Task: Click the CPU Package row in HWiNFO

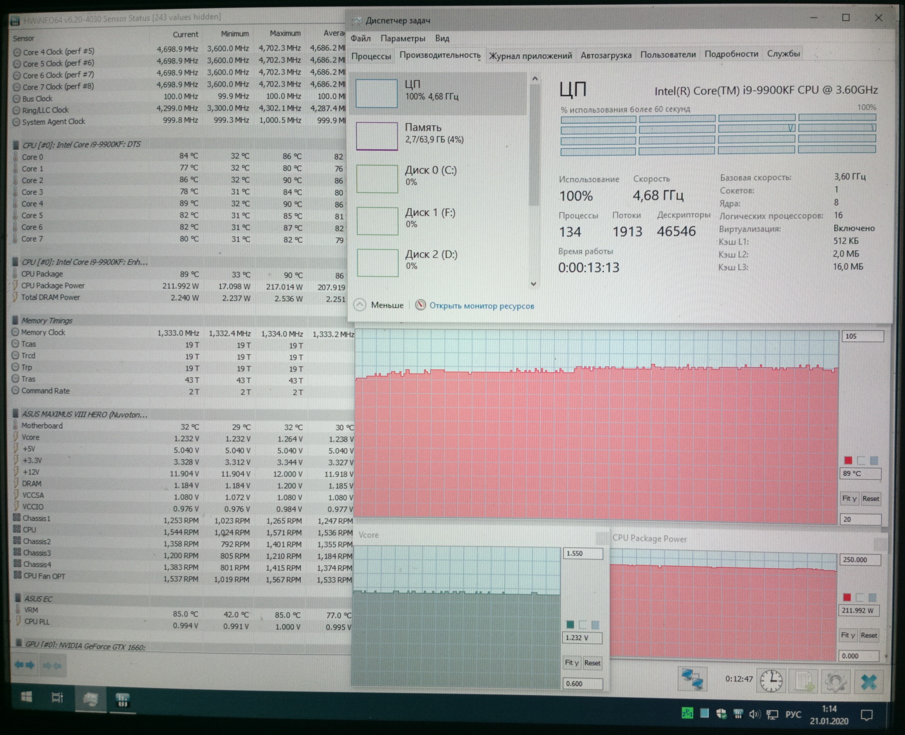Action: (179, 274)
